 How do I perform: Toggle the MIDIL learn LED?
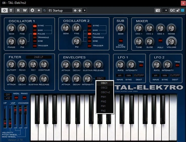[16, 98]
